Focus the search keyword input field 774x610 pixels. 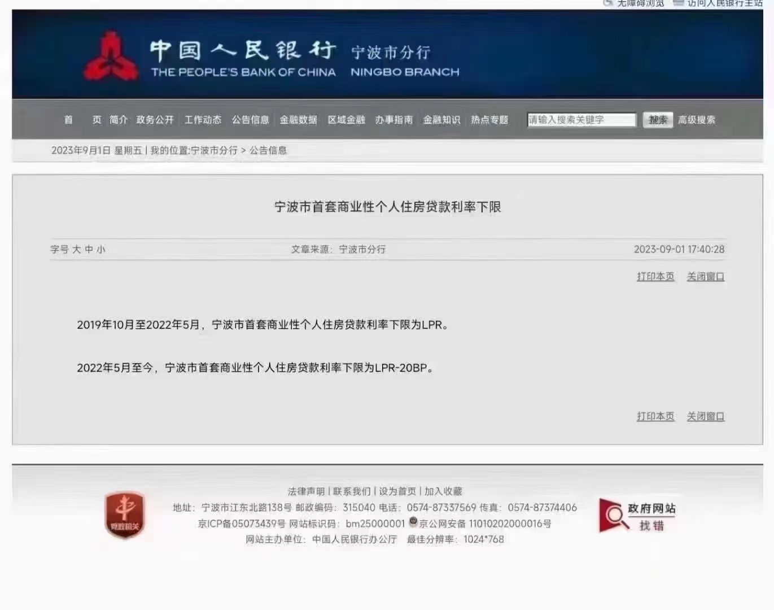point(581,120)
